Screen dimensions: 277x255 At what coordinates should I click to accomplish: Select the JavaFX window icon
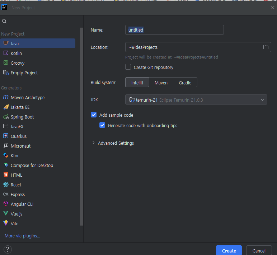(x=6, y=126)
